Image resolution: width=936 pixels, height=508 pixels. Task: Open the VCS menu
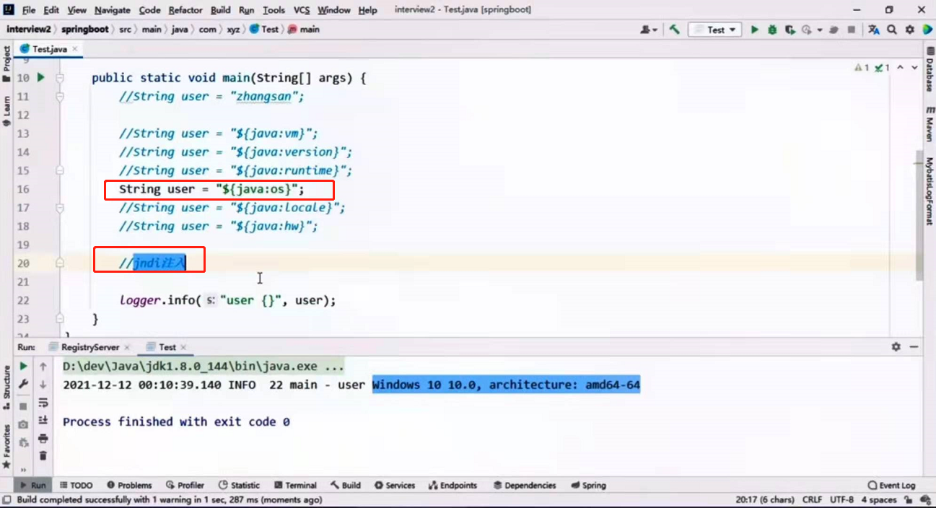[x=302, y=10]
